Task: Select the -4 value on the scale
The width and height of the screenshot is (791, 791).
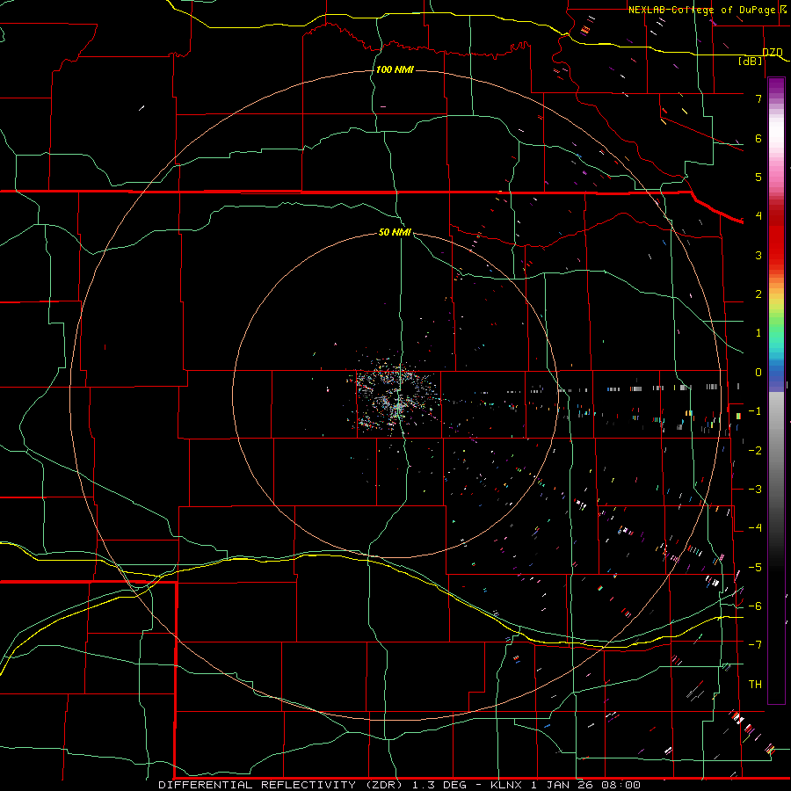Action: coord(755,528)
